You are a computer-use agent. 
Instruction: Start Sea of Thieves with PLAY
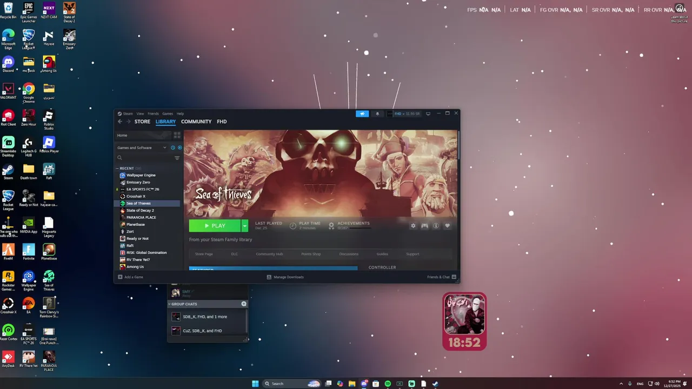click(x=215, y=226)
